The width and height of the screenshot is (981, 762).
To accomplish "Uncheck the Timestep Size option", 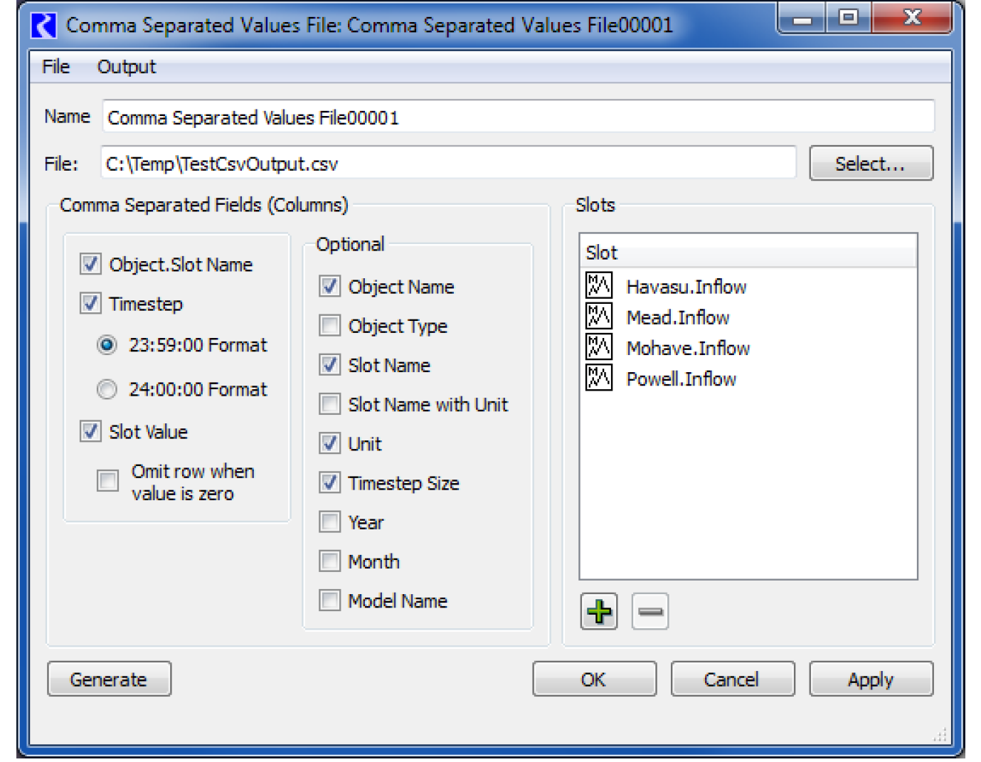I will tap(329, 483).
